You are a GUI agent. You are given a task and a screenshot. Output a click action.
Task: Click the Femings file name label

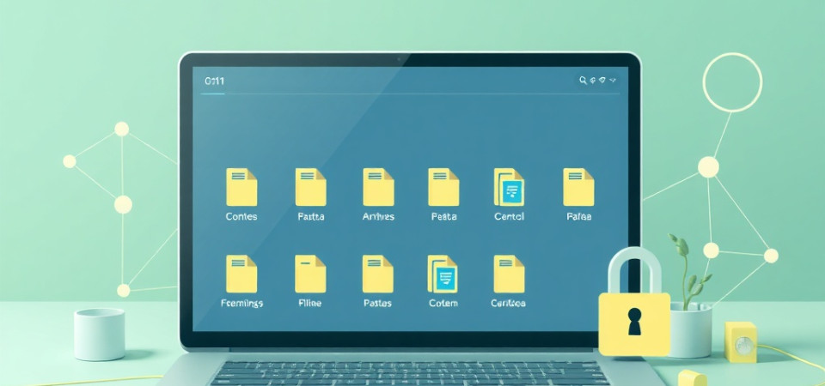[x=241, y=304]
